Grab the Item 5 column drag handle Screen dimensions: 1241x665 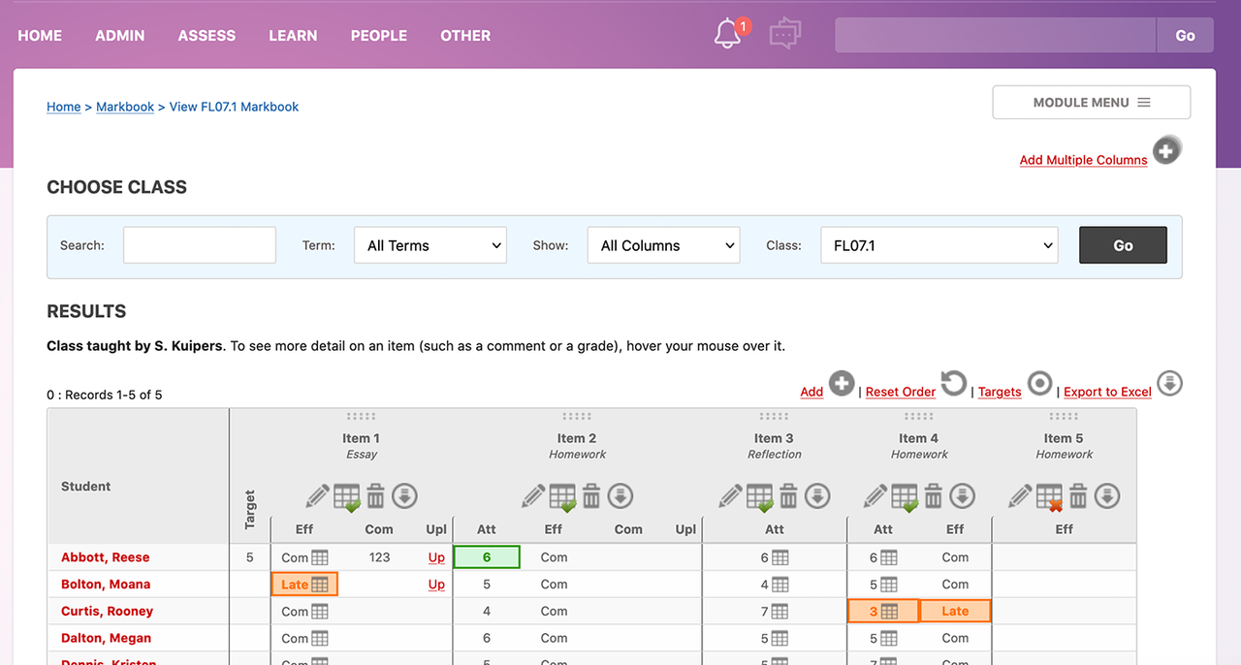pyautogui.click(x=1064, y=417)
